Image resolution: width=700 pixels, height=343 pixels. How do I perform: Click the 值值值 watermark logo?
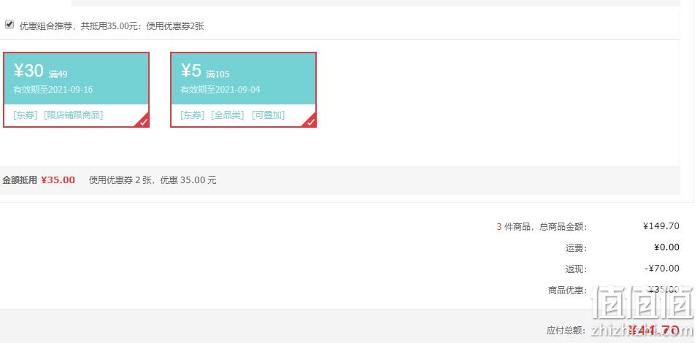point(643,304)
